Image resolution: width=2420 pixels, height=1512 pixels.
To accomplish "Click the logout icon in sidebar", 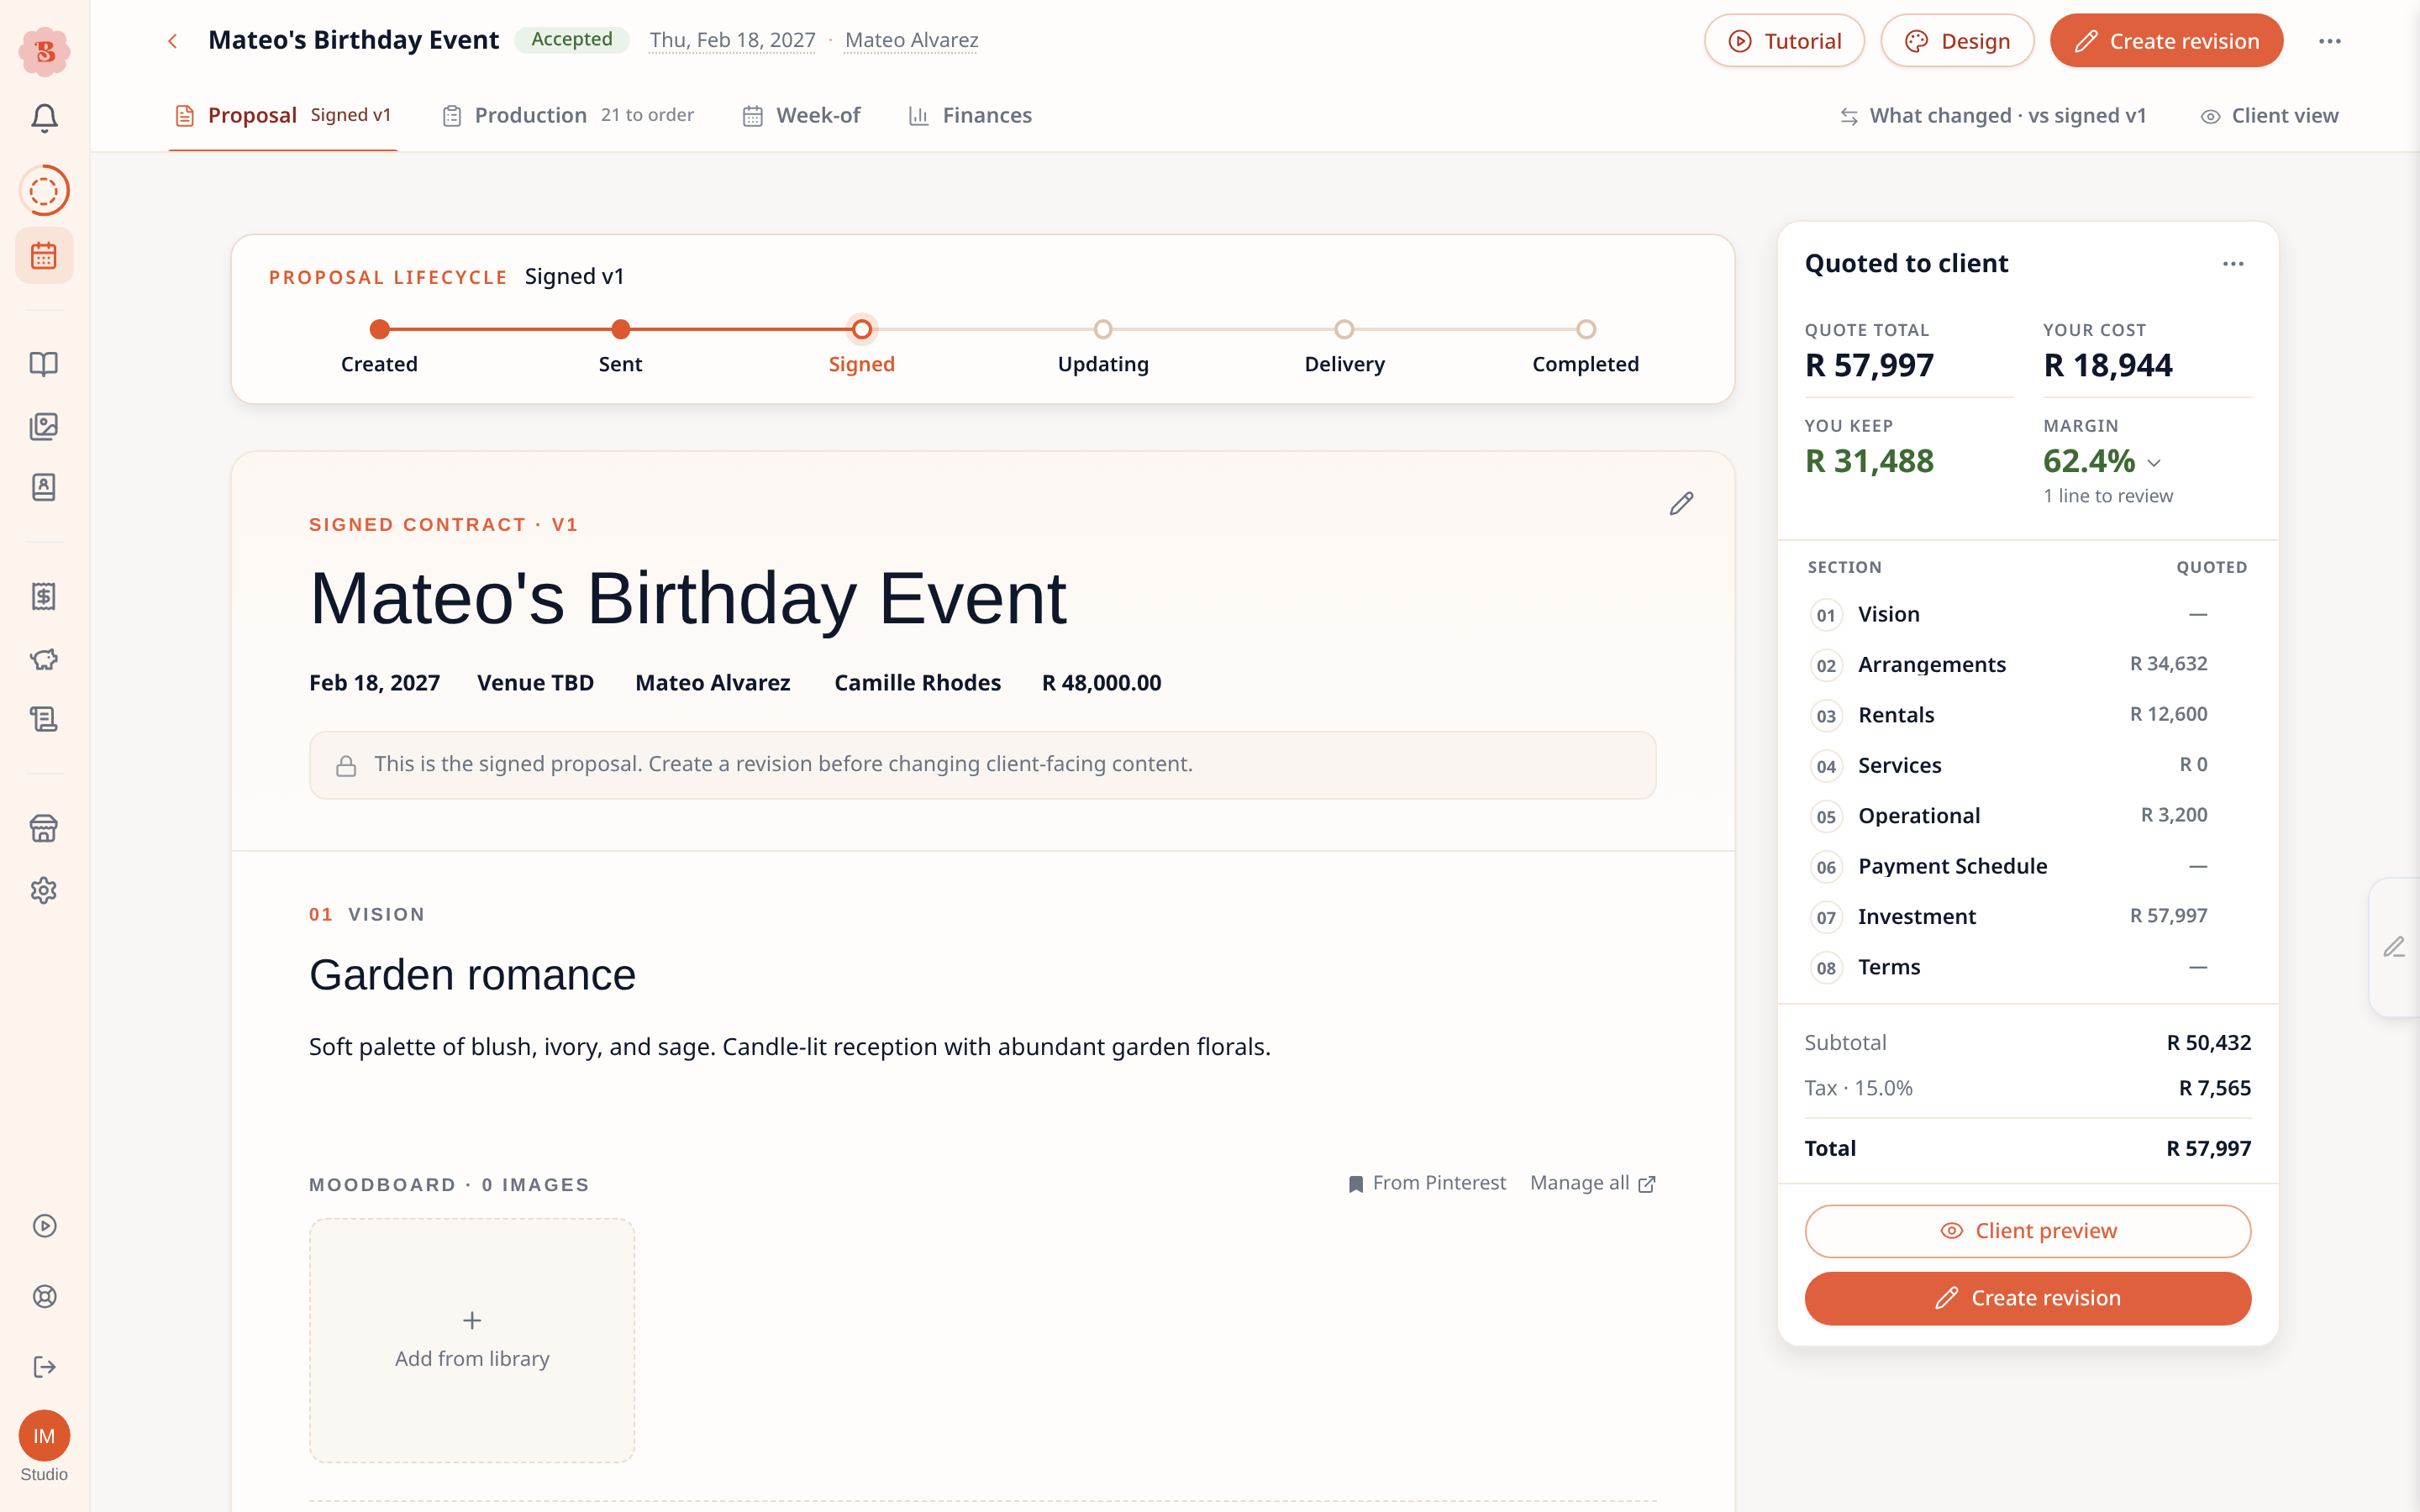I will click(x=44, y=1367).
